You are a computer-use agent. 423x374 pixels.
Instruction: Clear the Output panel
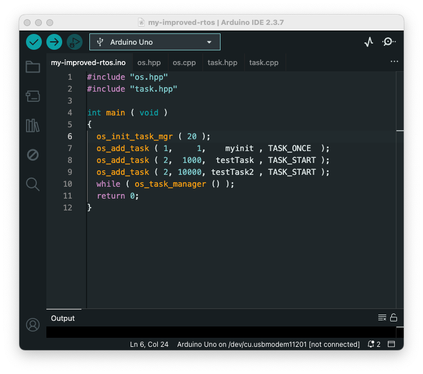coord(382,317)
